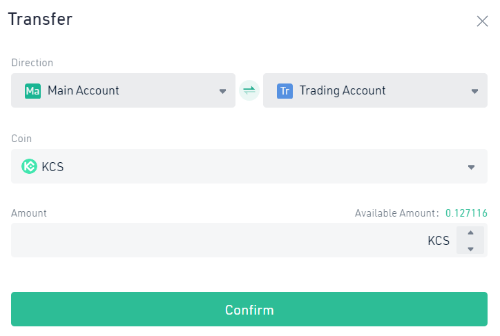
Task: Click the green Ma account icon
Action: coord(33,91)
